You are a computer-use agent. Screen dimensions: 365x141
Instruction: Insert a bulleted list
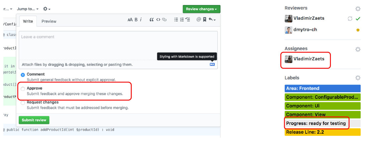click(176, 20)
